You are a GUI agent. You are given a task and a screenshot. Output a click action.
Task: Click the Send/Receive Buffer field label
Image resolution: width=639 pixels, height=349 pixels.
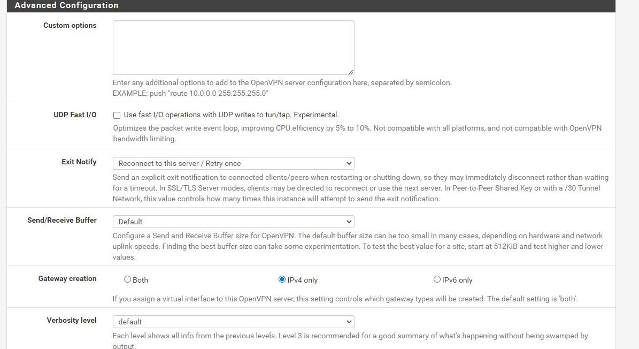[62, 220]
